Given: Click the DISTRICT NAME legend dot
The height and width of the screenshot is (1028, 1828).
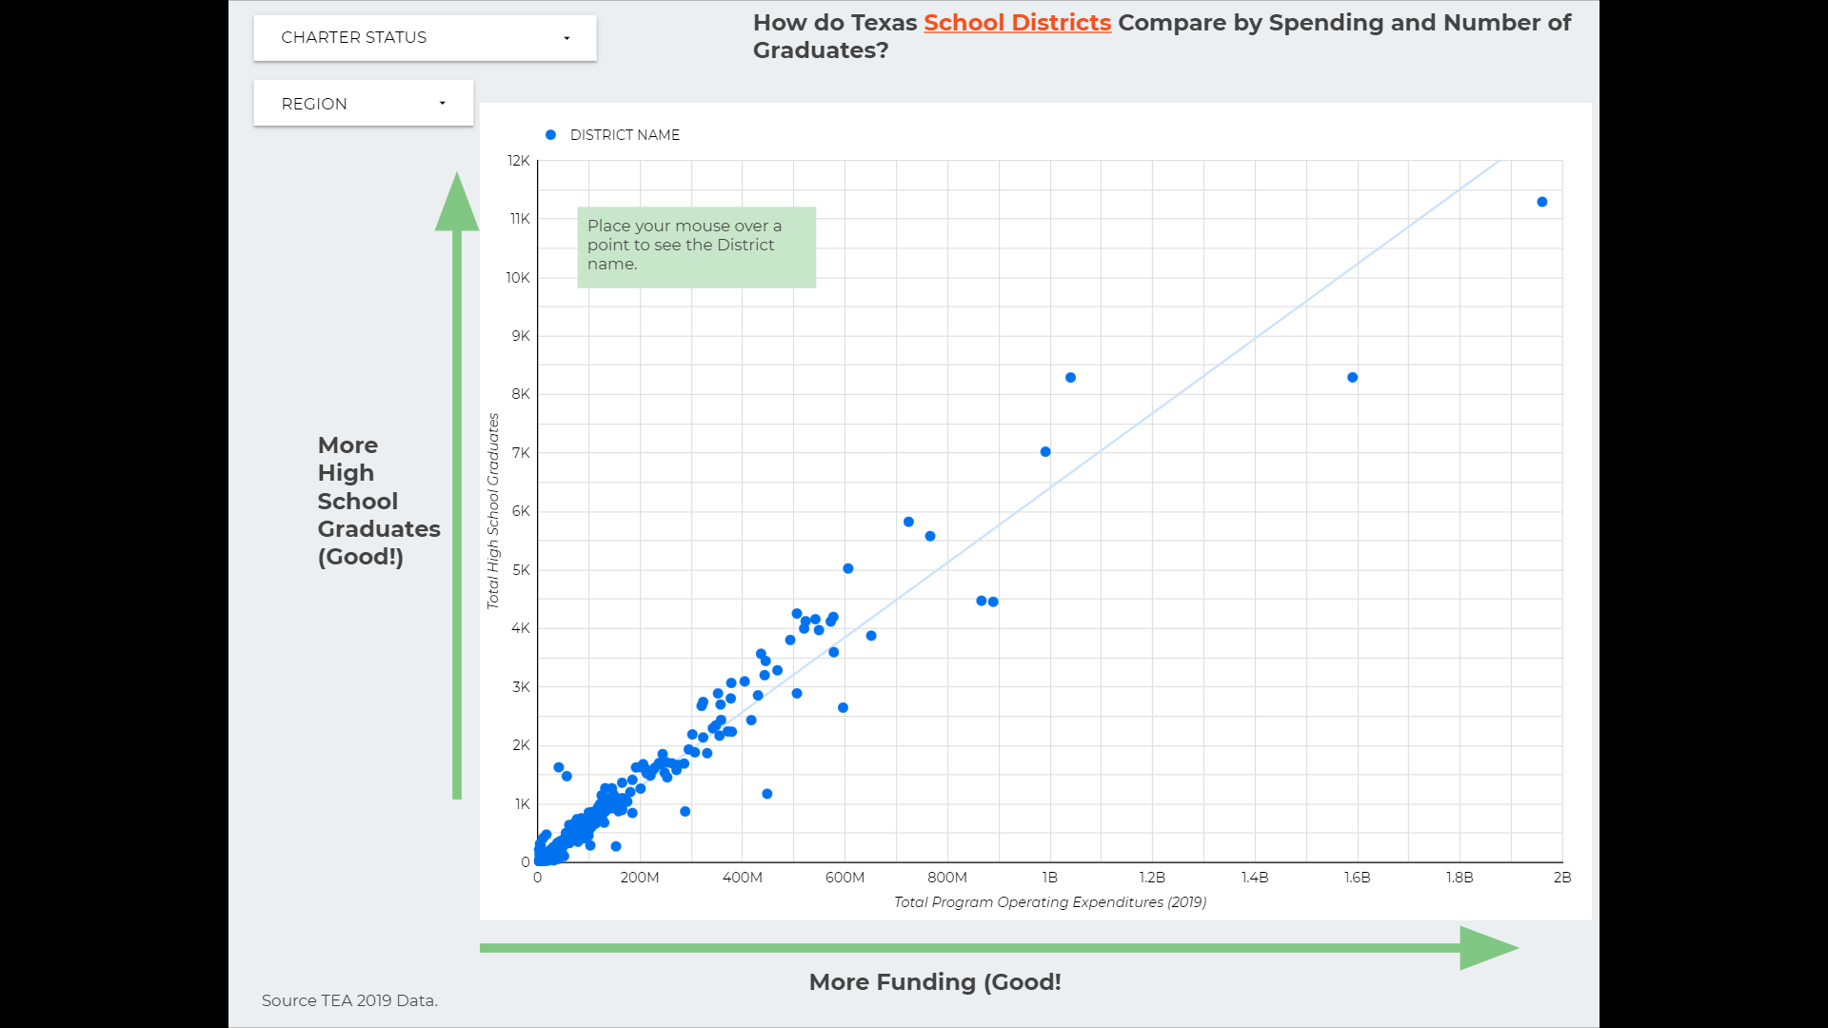Looking at the screenshot, I should 550,135.
